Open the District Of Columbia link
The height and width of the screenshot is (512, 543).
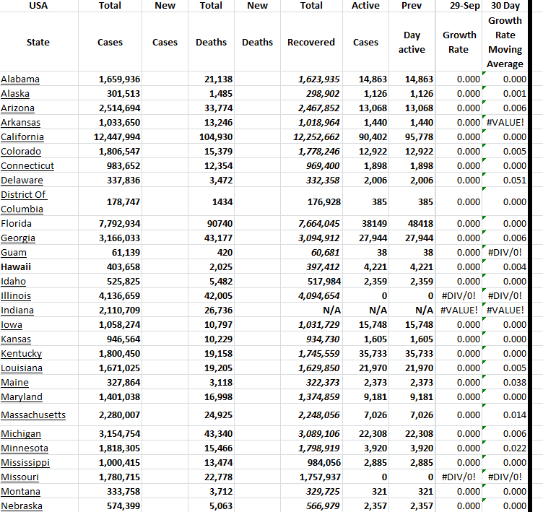pos(23,201)
